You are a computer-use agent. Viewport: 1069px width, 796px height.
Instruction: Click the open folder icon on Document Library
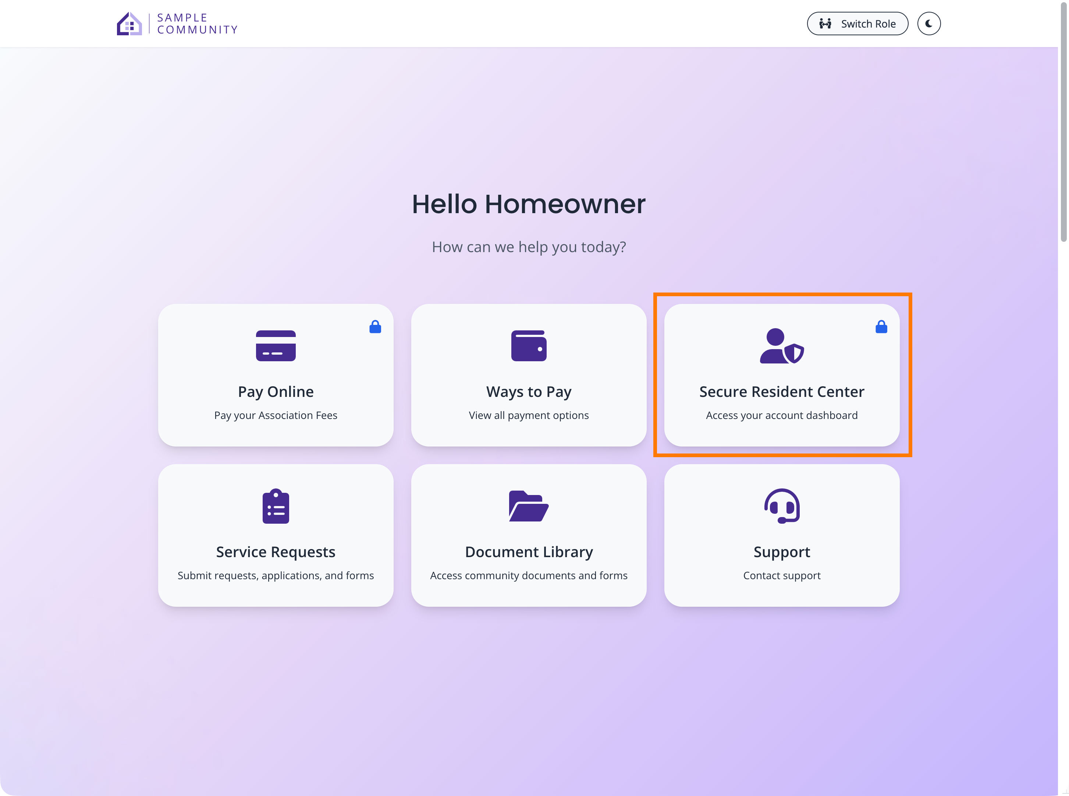click(529, 506)
